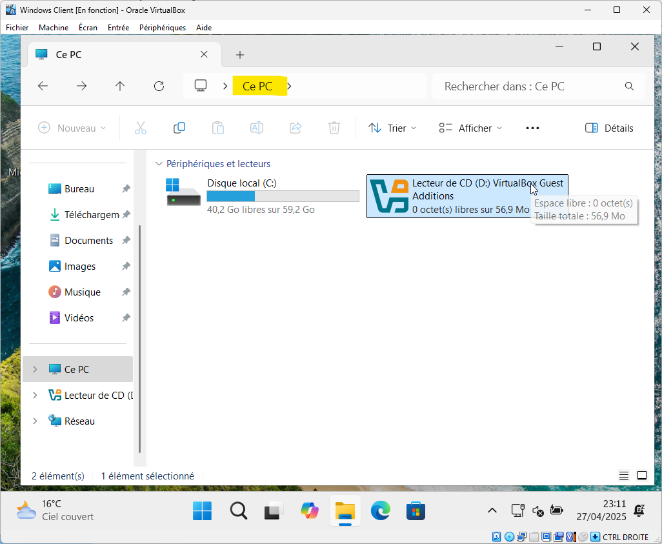Viewport: 662px width, 544px height.
Task: Open taskbar Search
Action: click(x=239, y=510)
